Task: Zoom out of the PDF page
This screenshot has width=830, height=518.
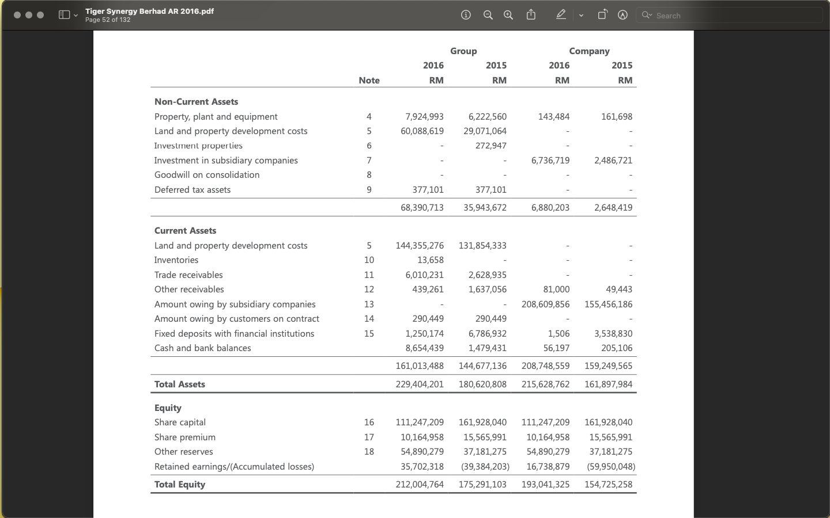Action: coord(488,15)
